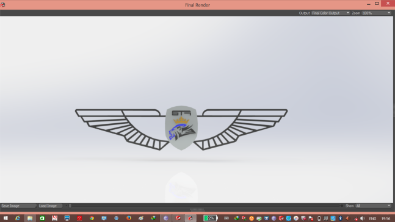Switch to the purple sphere taskbar app
The image size is (395, 222).
(165, 218)
